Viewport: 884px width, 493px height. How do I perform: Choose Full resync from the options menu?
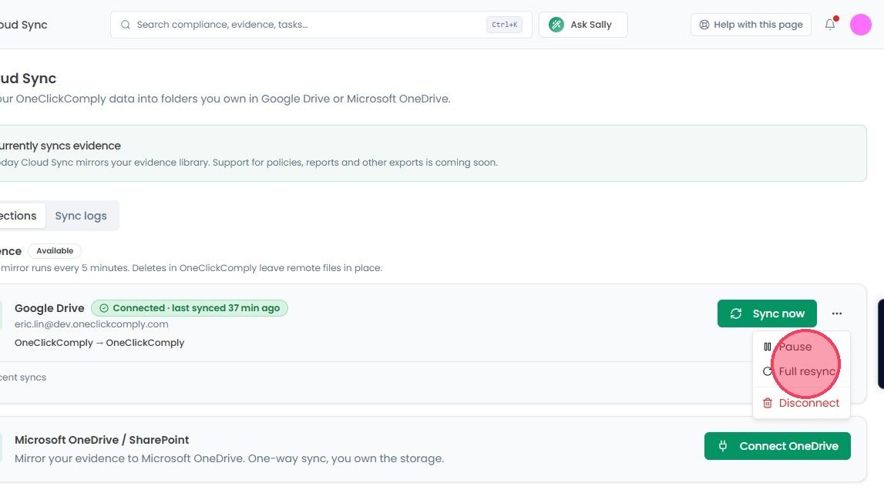coord(801,372)
